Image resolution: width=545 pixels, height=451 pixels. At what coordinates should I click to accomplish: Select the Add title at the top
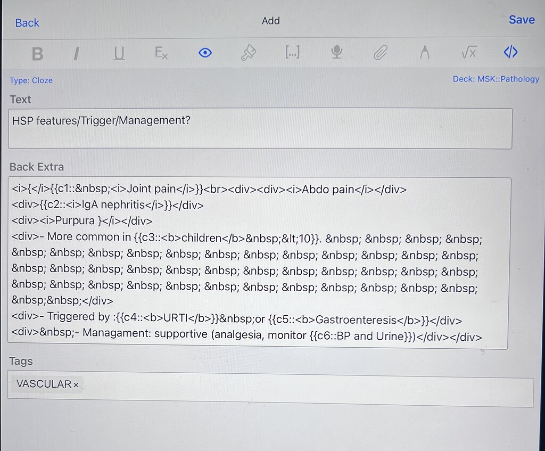click(271, 21)
